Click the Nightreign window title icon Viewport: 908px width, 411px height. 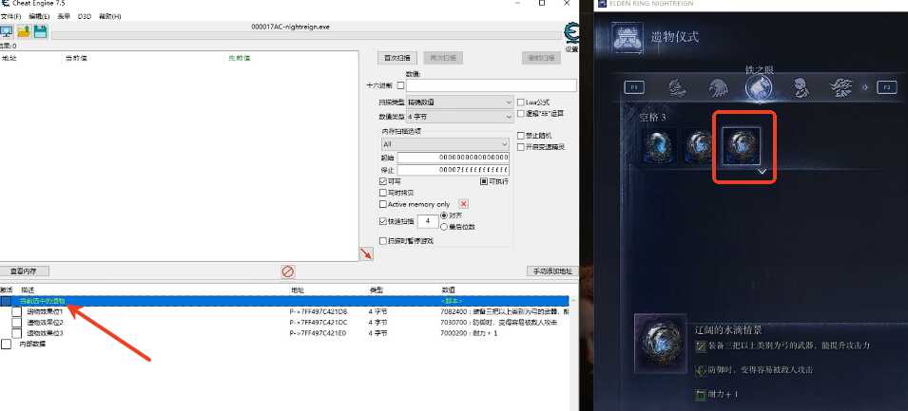pos(602,4)
